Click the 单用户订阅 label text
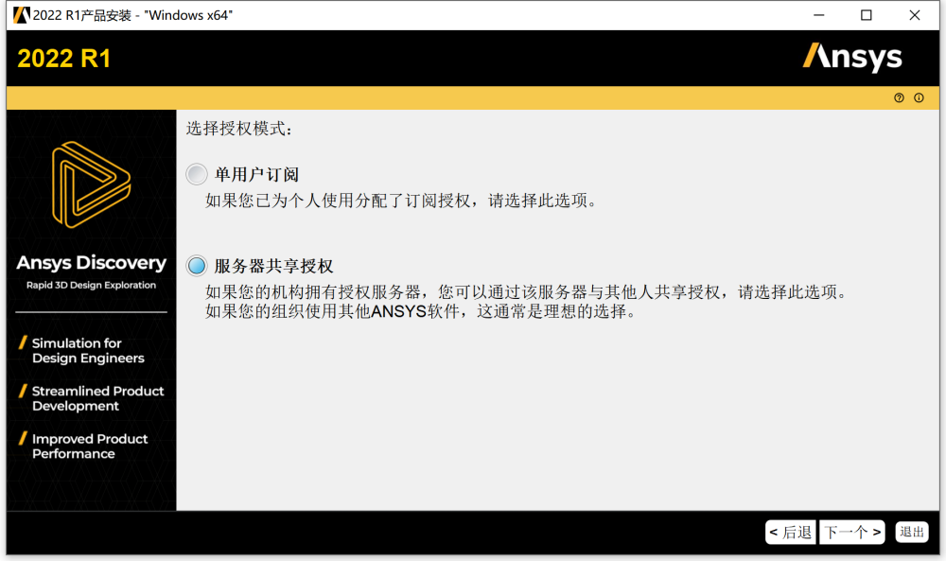 tap(256, 175)
